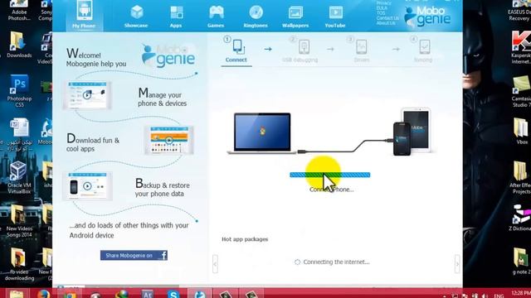Select the Vbox desktop folder
531x298 pixels.
click(522, 131)
